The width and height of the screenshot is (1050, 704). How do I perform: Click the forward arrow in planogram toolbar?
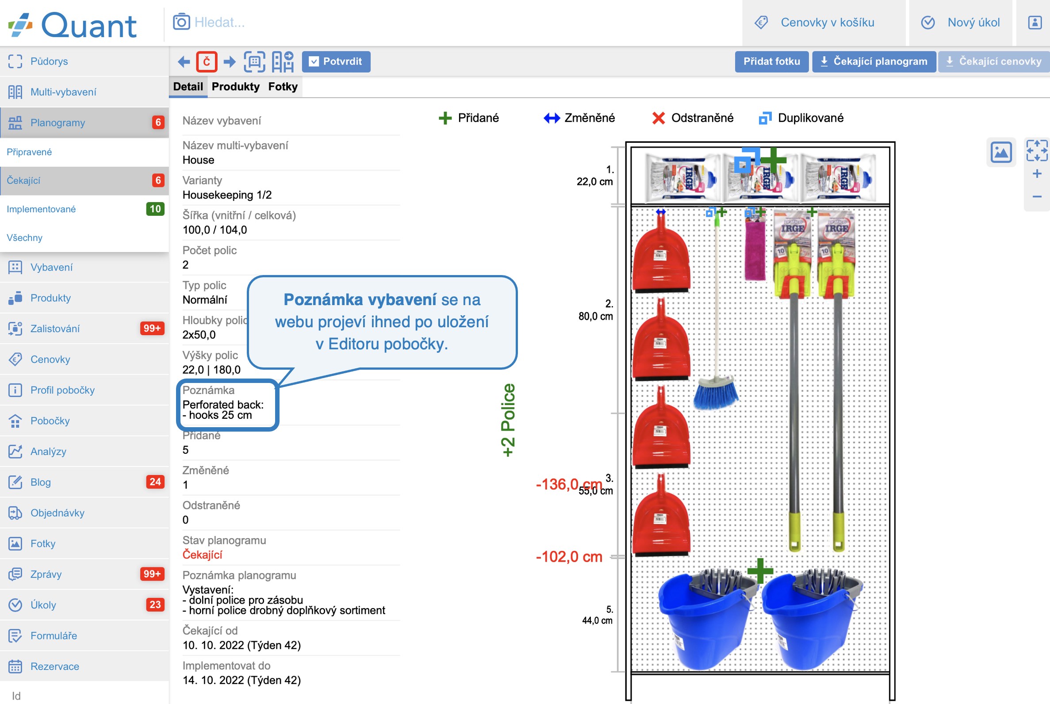(230, 61)
